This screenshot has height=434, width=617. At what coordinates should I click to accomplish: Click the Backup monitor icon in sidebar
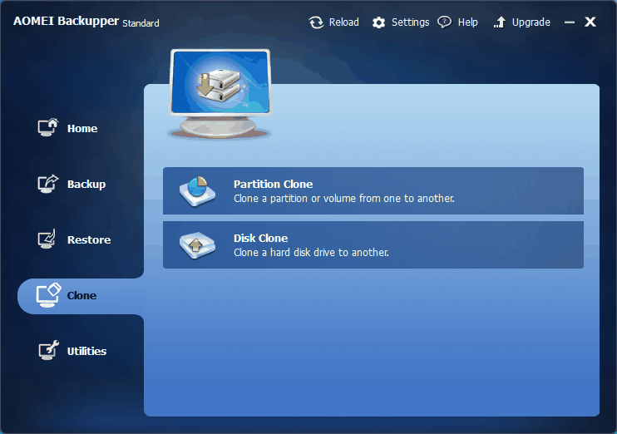tap(48, 184)
